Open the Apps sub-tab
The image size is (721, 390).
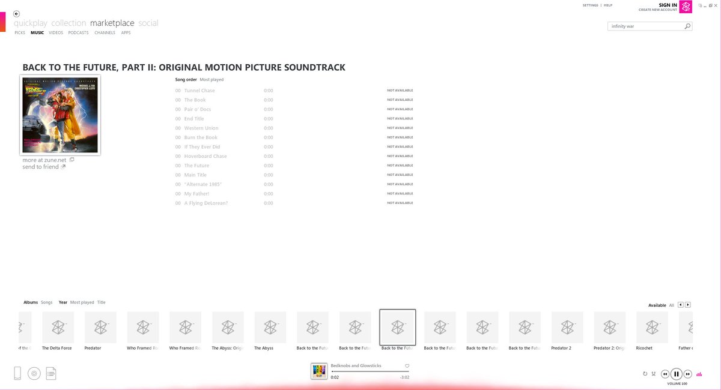[x=126, y=33]
